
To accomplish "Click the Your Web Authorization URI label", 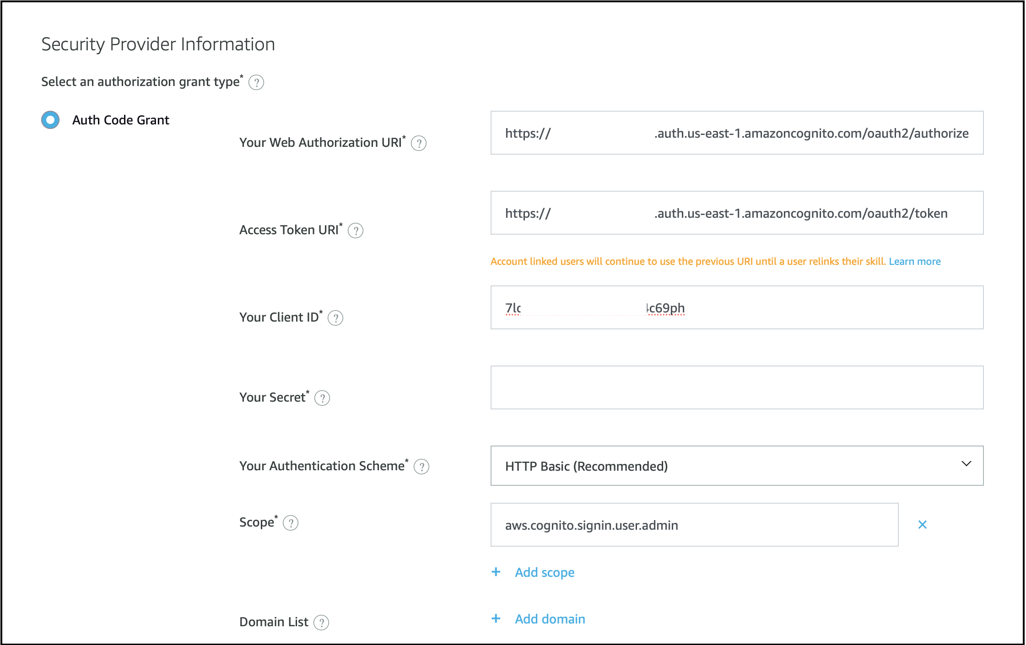I will click(x=322, y=142).
